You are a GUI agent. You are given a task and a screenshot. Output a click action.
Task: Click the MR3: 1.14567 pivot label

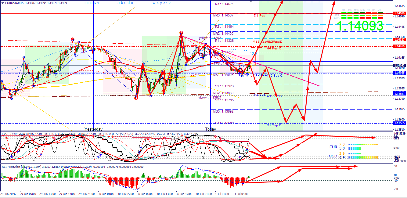223,15
